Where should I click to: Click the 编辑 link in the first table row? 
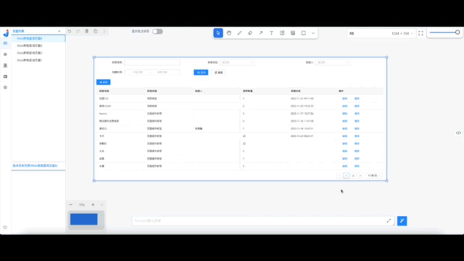pyautogui.click(x=344, y=98)
